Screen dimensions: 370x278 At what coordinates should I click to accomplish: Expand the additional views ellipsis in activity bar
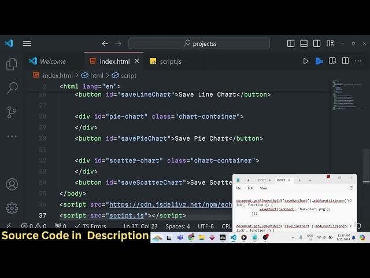[x=12, y=137]
